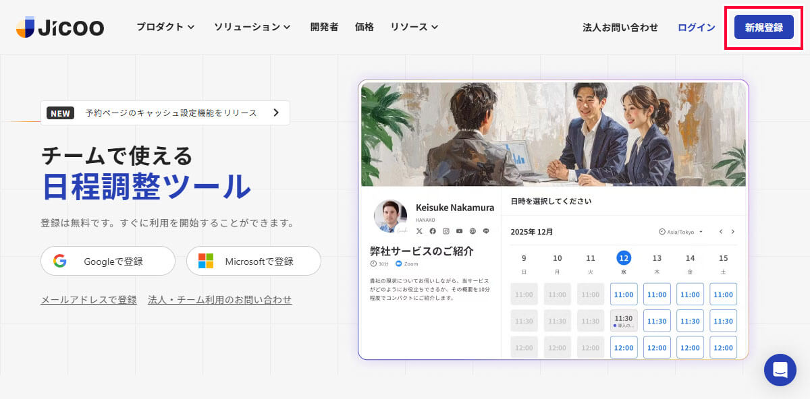The width and height of the screenshot is (810, 399).
Task: Select the website globe icon on the profile
Action: pyautogui.click(x=473, y=231)
